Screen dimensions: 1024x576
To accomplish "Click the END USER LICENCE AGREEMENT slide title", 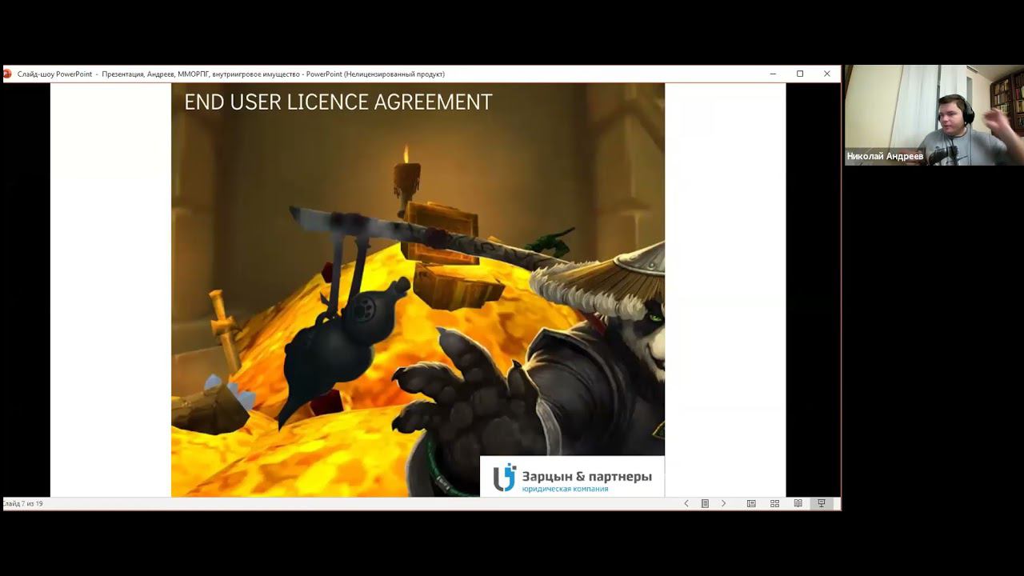I will tap(338, 102).
